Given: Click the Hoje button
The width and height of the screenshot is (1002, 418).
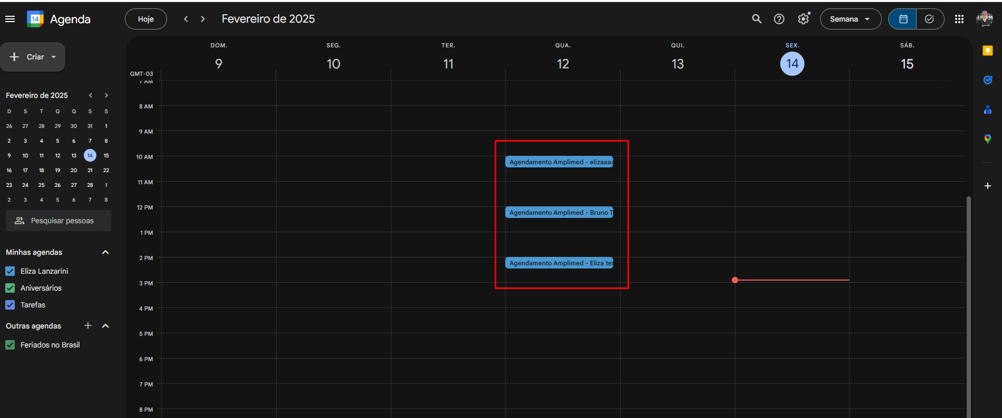Looking at the screenshot, I should click(x=145, y=19).
